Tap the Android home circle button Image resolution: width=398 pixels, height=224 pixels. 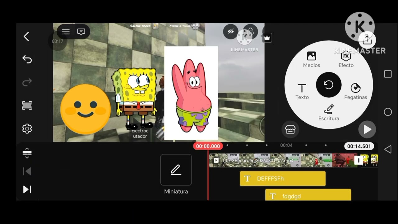tap(388, 112)
